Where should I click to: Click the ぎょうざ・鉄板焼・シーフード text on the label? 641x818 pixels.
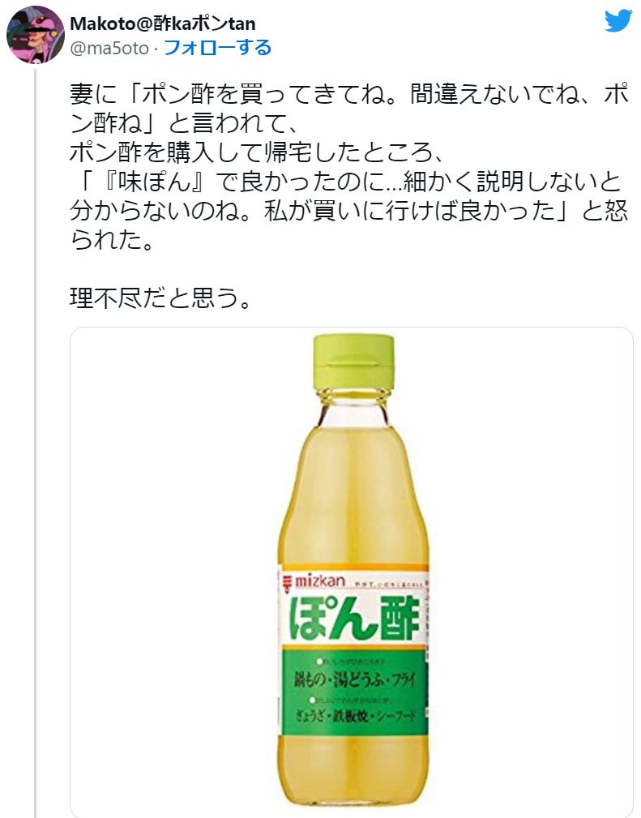356,715
